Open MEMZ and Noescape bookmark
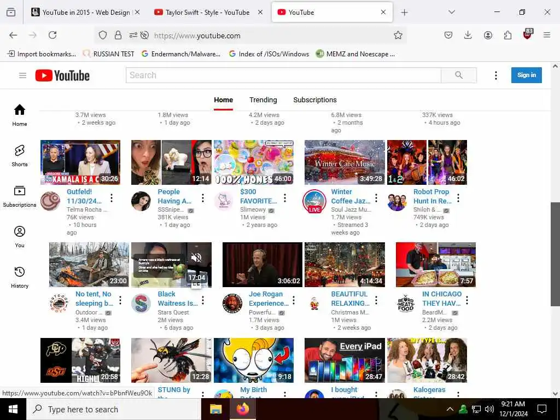The image size is (560, 420). 355,54
